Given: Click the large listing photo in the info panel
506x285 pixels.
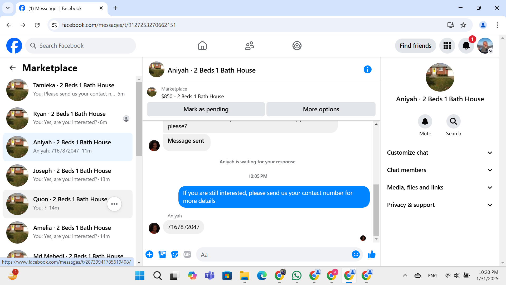Looking at the screenshot, I should [x=440, y=77].
